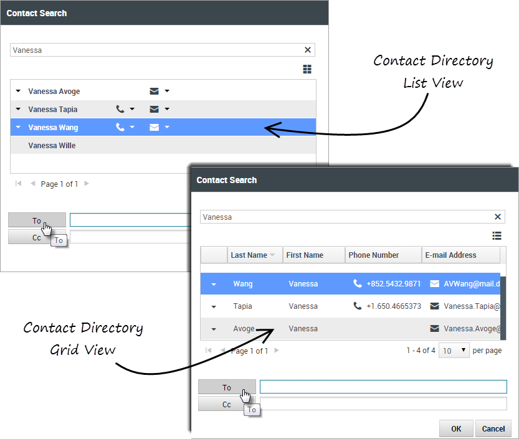This screenshot has height=439, width=519.
Task: Switch to list view using the list icon
Action: point(497,235)
